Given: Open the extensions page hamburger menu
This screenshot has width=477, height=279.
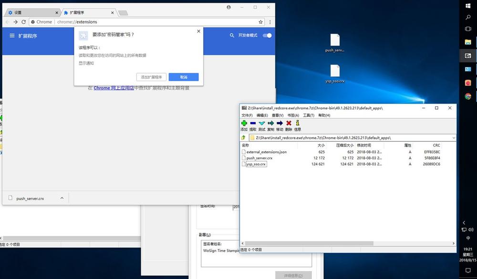Looking at the screenshot, I should pyautogui.click(x=12, y=36).
